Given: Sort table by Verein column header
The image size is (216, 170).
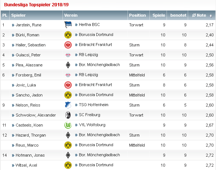Looking at the screenshot, I should pos(71,15).
